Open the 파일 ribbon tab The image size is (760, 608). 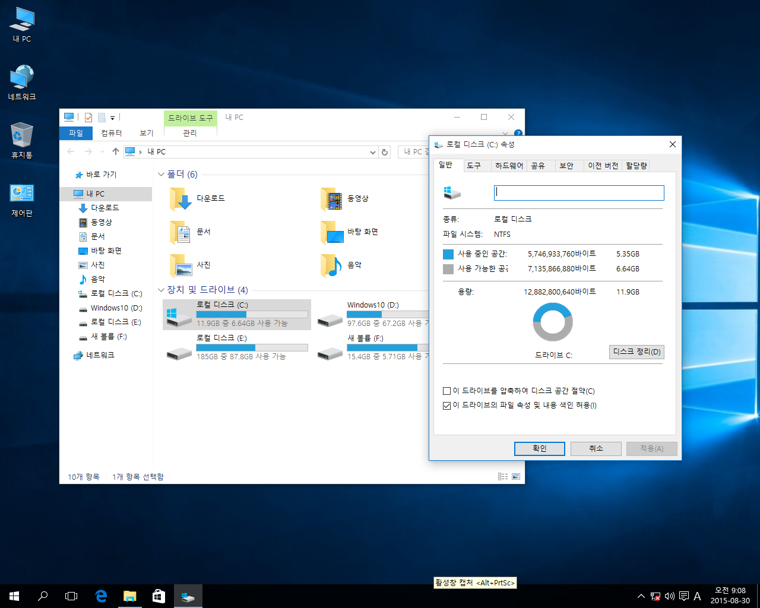(76, 133)
